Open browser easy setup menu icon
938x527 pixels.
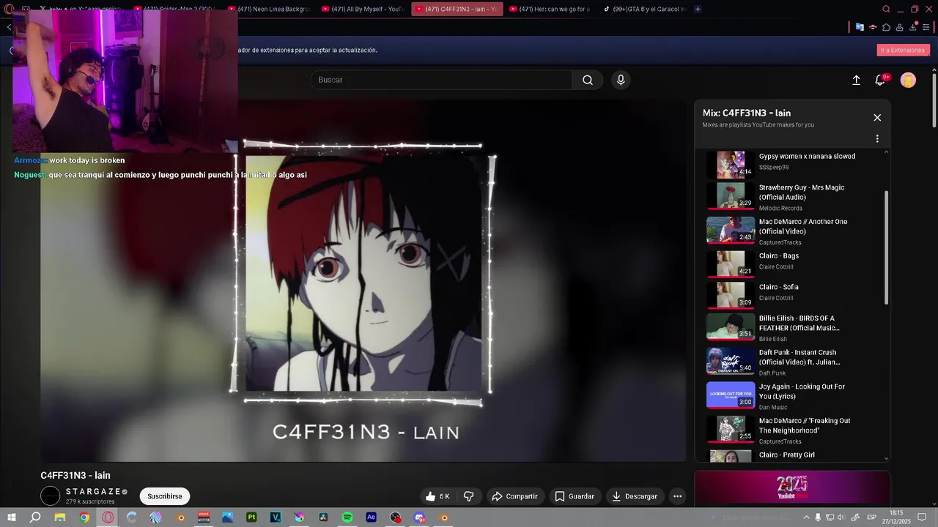pos(928,27)
